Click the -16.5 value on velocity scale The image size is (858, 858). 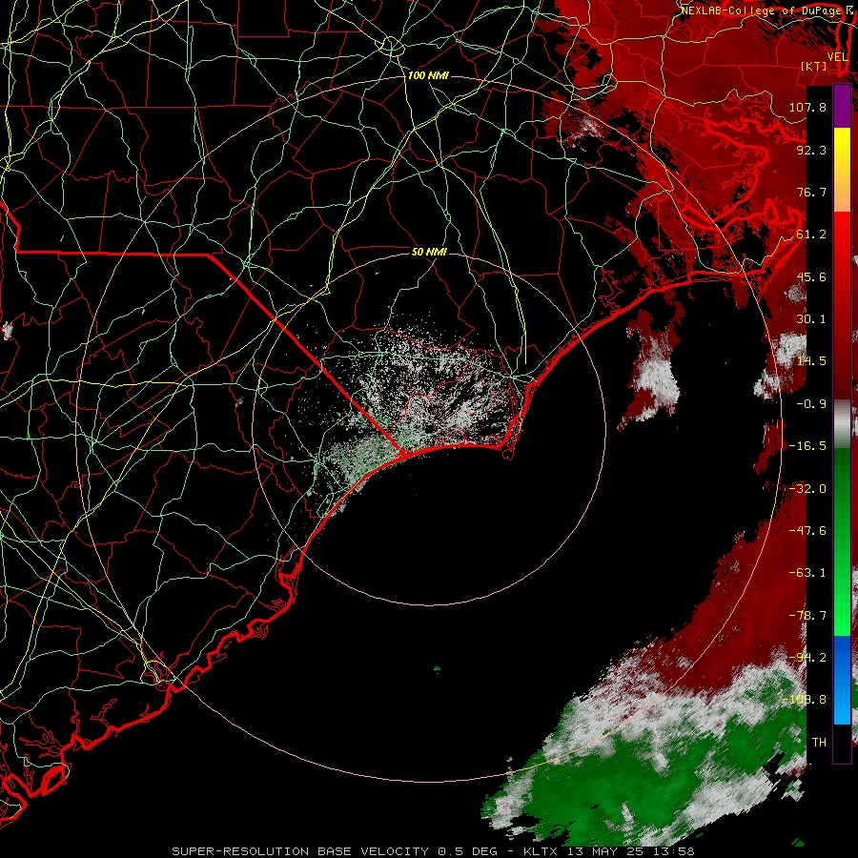click(x=807, y=446)
